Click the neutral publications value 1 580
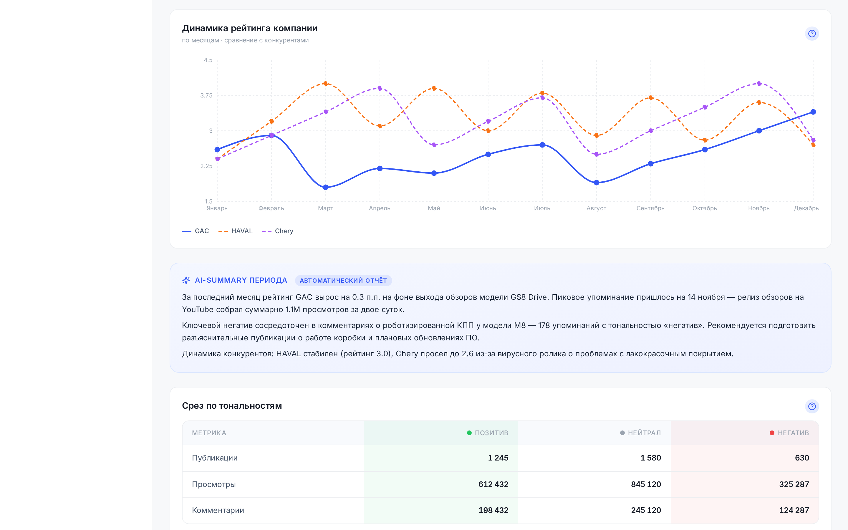 [651, 458]
